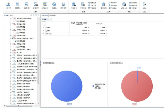Click the collapse-all icon in tree panel header

click(38, 15)
